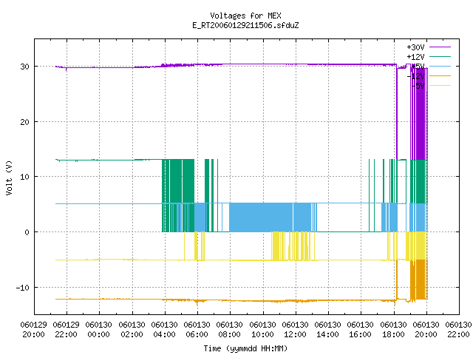Click the 08:00 x-axis tick label
The image size is (473, 355).
point(230,330)
